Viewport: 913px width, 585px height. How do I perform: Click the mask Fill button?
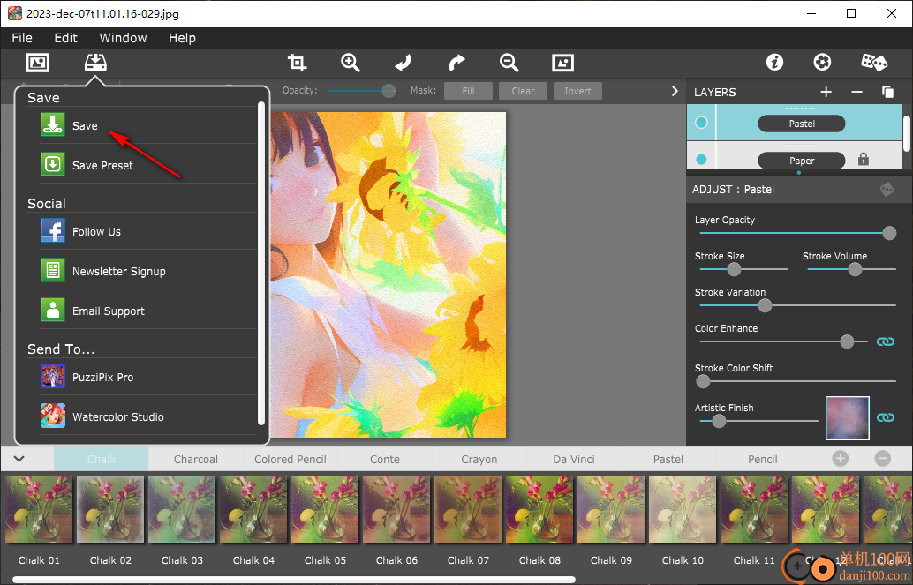[x=468, y=91]
